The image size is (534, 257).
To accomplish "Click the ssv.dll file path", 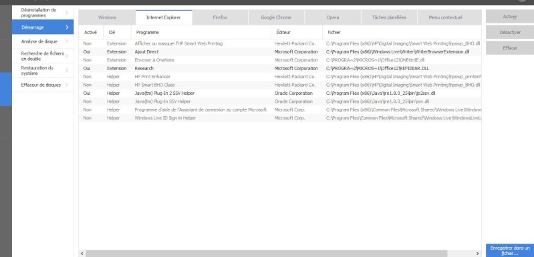I will click(x=378, y=101).
